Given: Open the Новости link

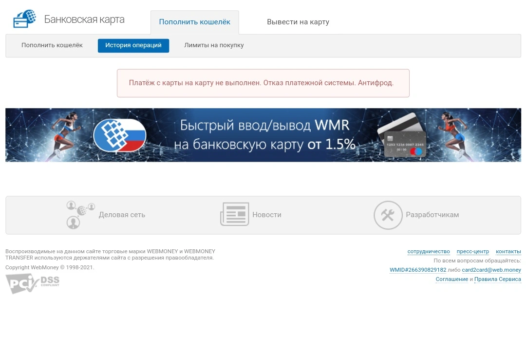Looking at the screenshot, I should click(x=267, y=215).
